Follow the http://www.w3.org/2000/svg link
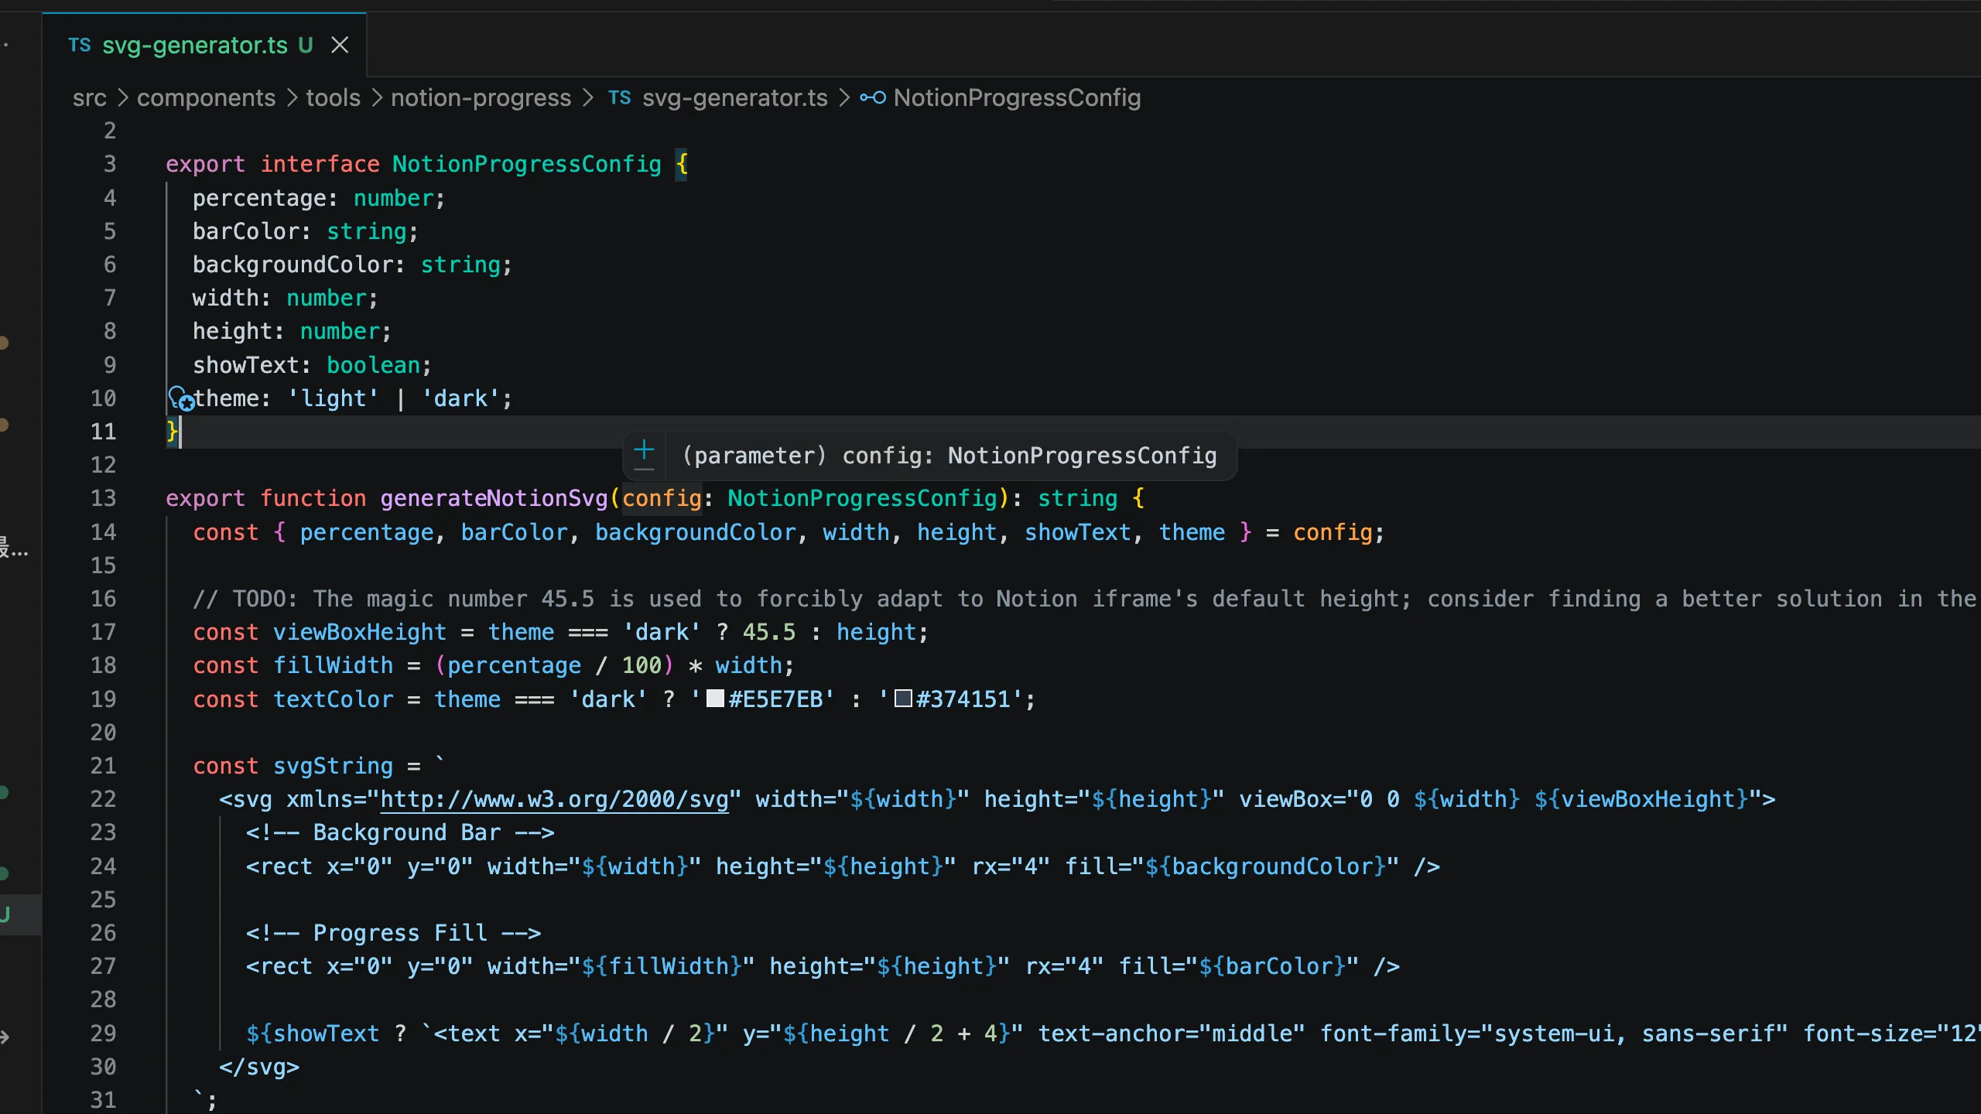The height and width of the screenshot is (1114, 1981). pos(554,799)
